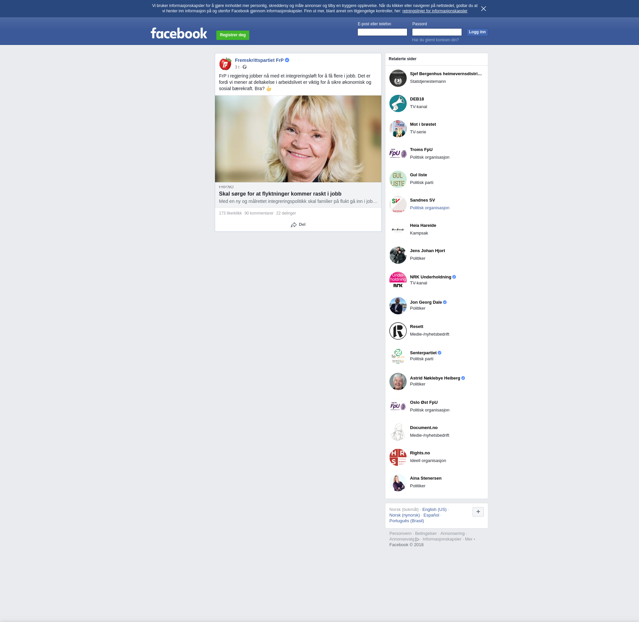The image size is (639, 622).
Task: Click Fremskrittspartiet FrP apple avatar
Action: pos(225,64)
